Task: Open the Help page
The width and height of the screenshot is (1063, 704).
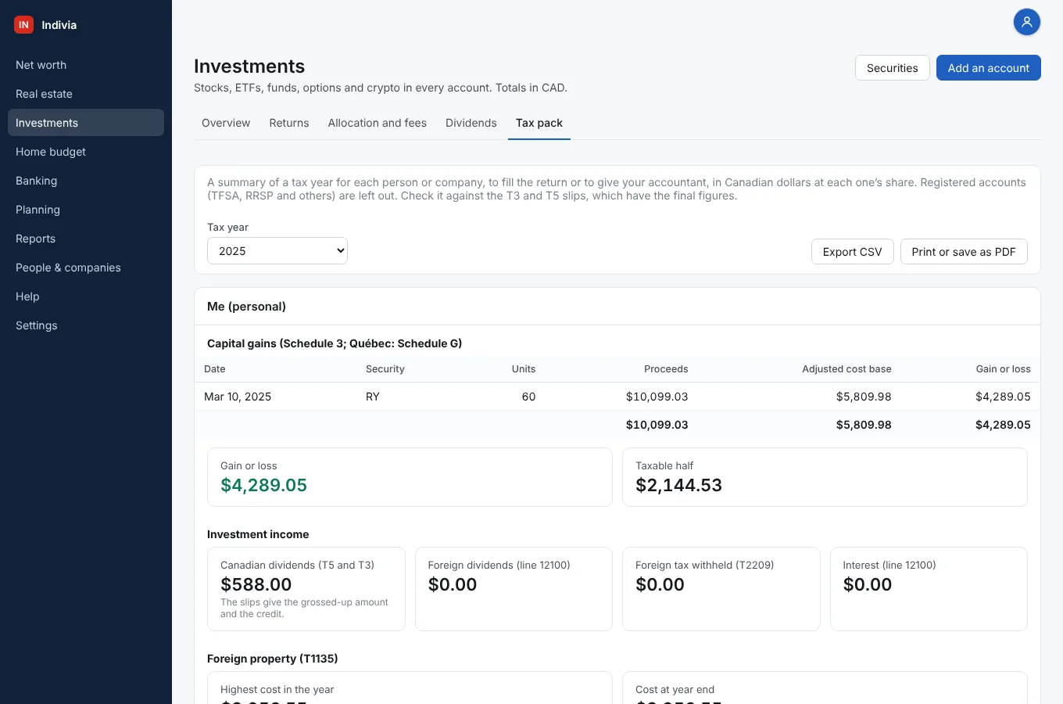Action: [x=86, y=296]
